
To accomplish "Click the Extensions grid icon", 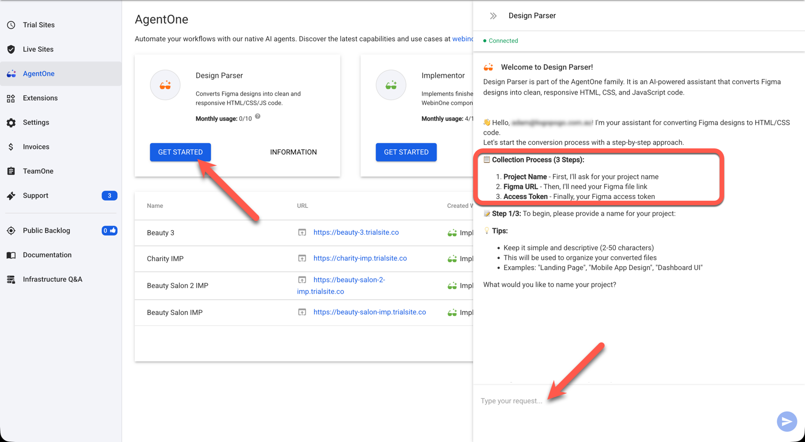I will tap(11, 98).
